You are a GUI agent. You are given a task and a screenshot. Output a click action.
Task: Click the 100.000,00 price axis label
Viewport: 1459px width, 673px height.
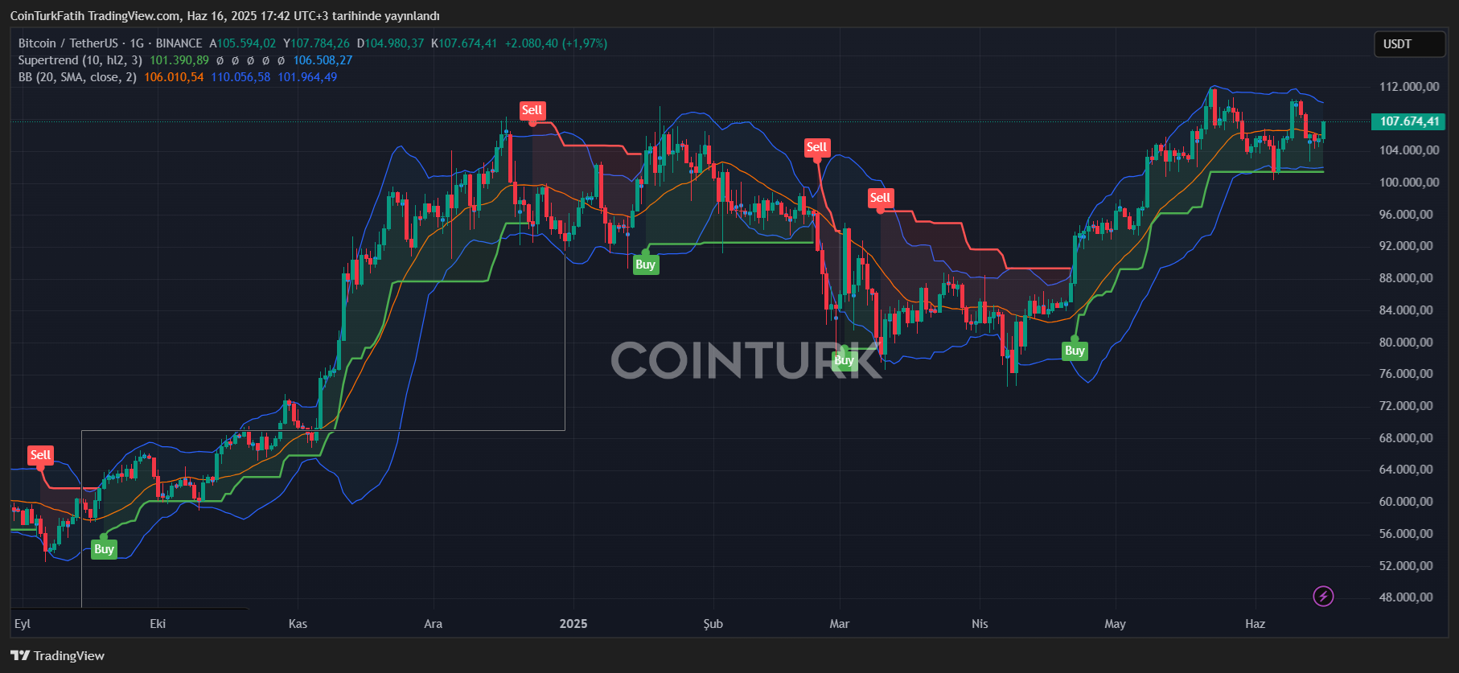[x=1408, y=183]
